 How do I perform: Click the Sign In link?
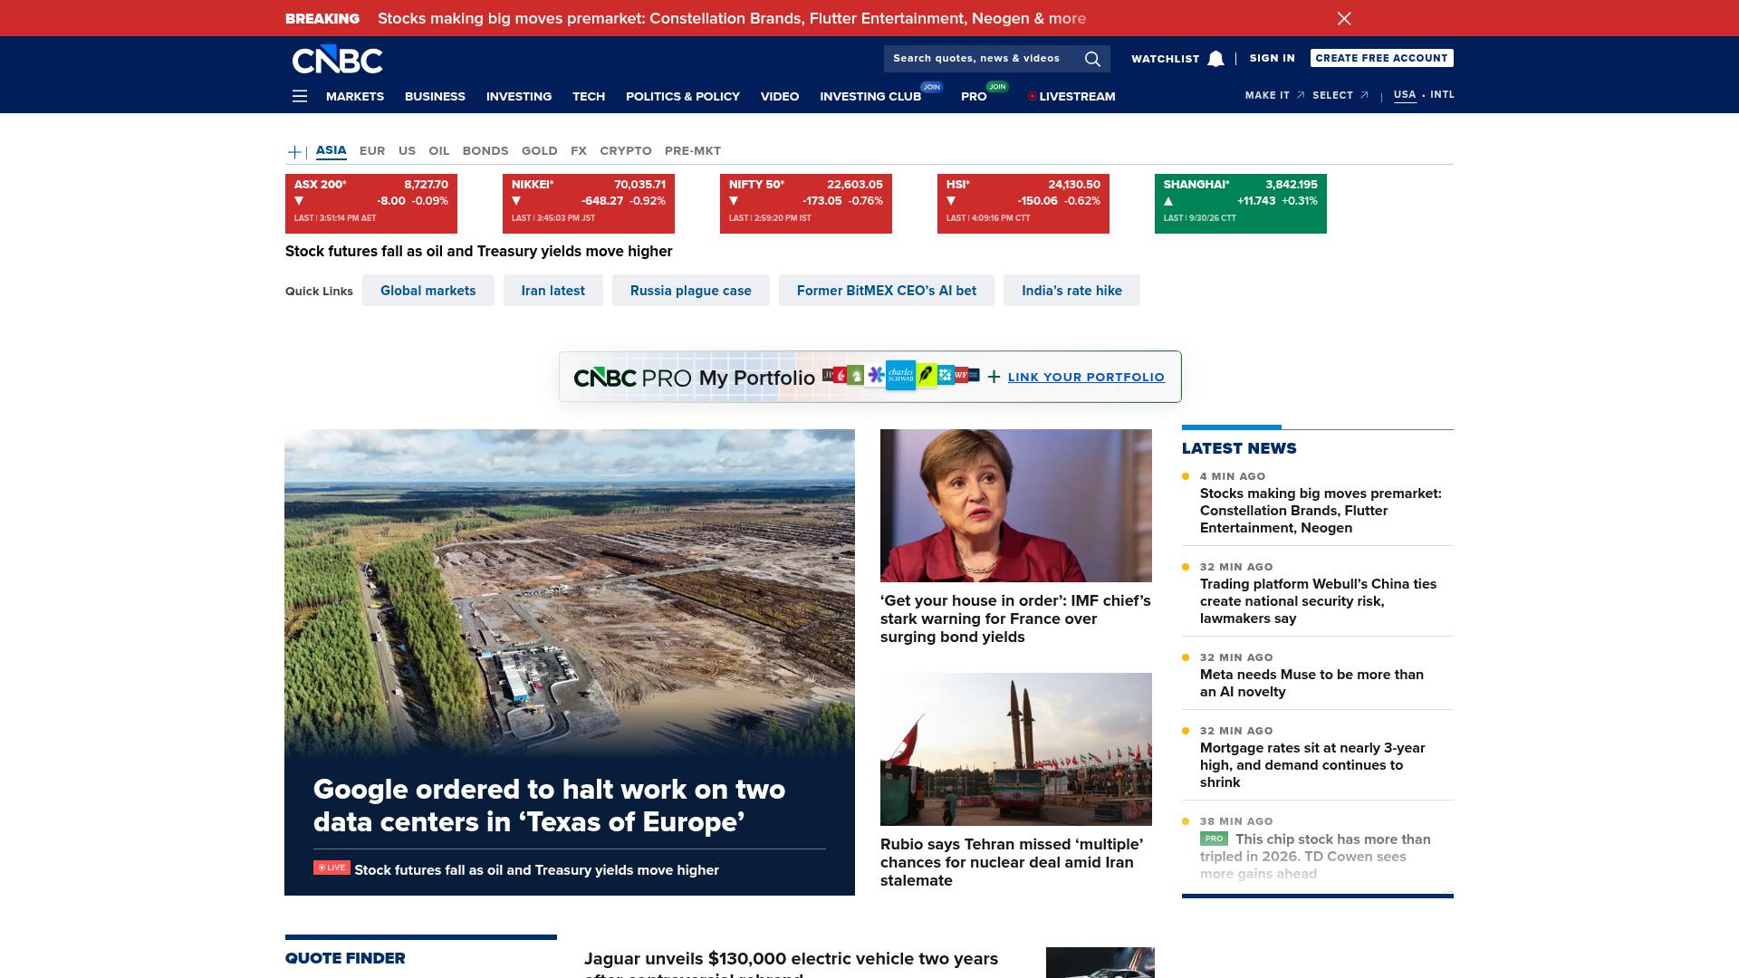(1272, 58)
